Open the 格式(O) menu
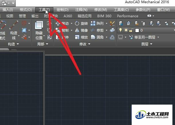The width and height of the screenshot is (175, 125). click(26, 10)
